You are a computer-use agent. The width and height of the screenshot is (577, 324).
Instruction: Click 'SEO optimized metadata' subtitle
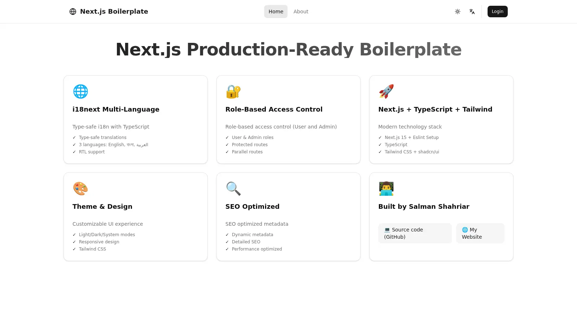pos(257,224)
